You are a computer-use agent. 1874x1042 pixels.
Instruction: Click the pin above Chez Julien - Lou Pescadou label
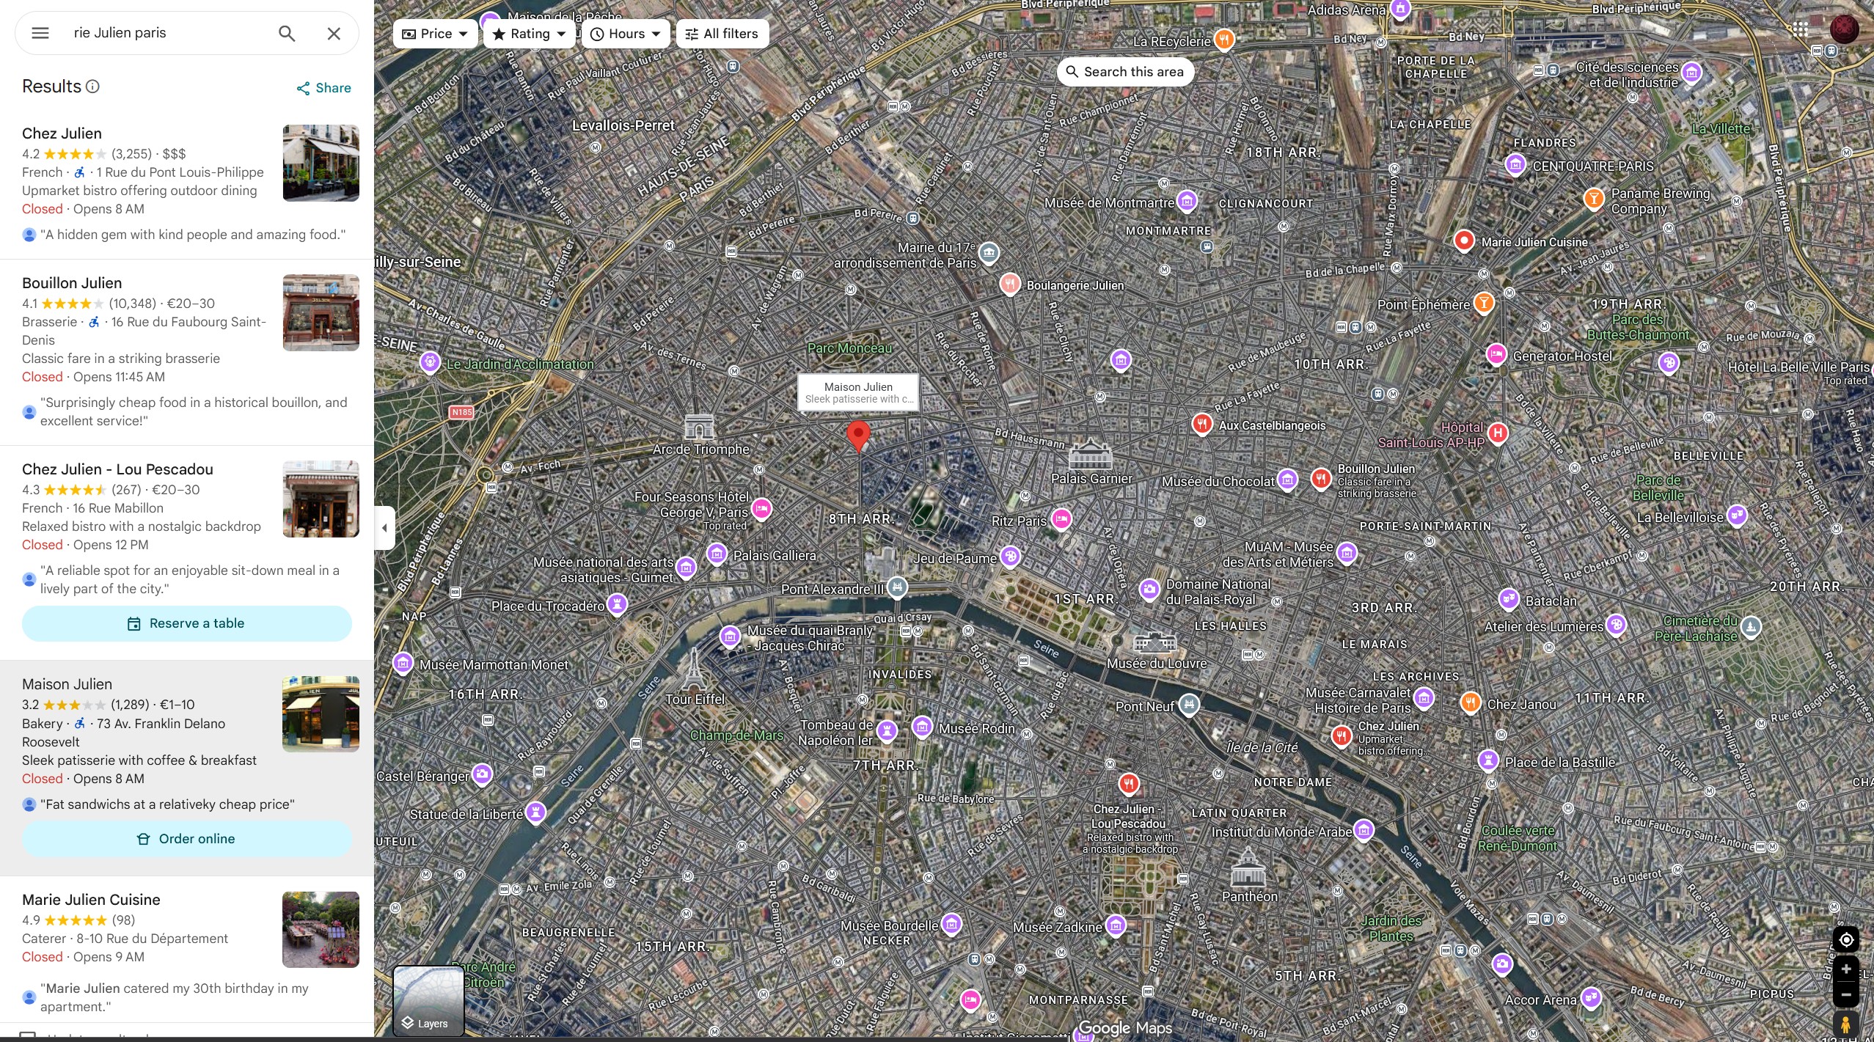[x=1129, y=784]
